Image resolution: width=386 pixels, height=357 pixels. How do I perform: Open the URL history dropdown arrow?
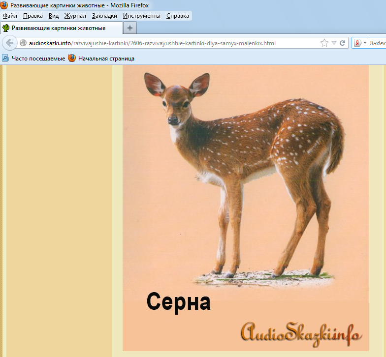coord(334,43)
